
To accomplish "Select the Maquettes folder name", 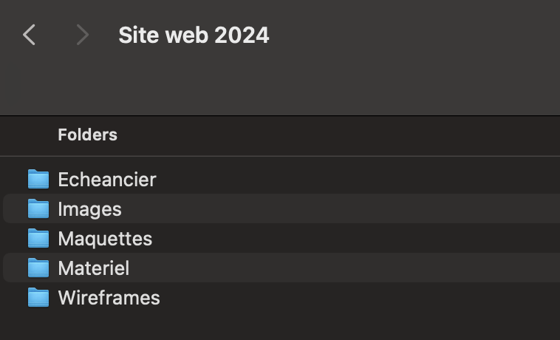I will [105, 239].
